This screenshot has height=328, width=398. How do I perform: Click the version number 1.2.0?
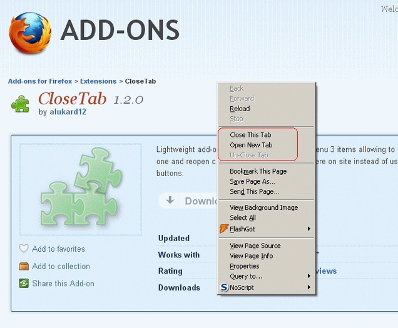128,99
